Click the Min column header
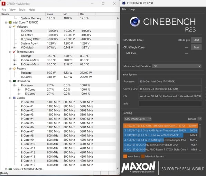This screenshot has height=176, width=206. pos(70,14)
